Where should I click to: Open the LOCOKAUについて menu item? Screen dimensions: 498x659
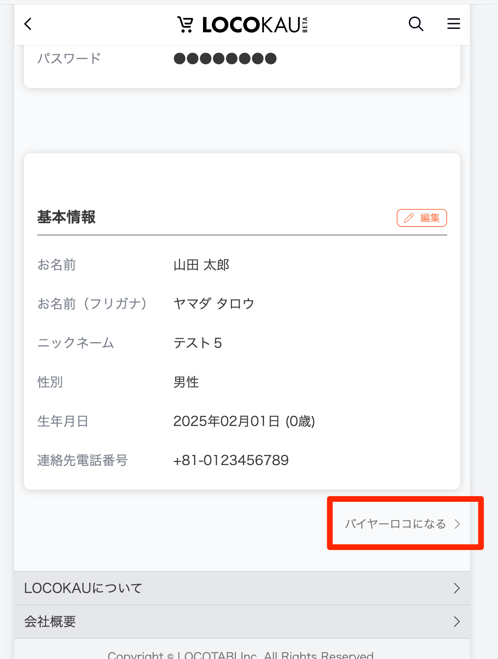pyautogui.click(x=83, y=588)
